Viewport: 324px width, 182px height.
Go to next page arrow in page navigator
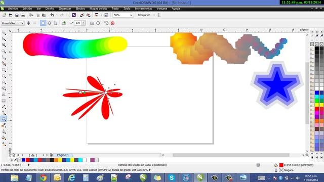(x=43, y=155)
